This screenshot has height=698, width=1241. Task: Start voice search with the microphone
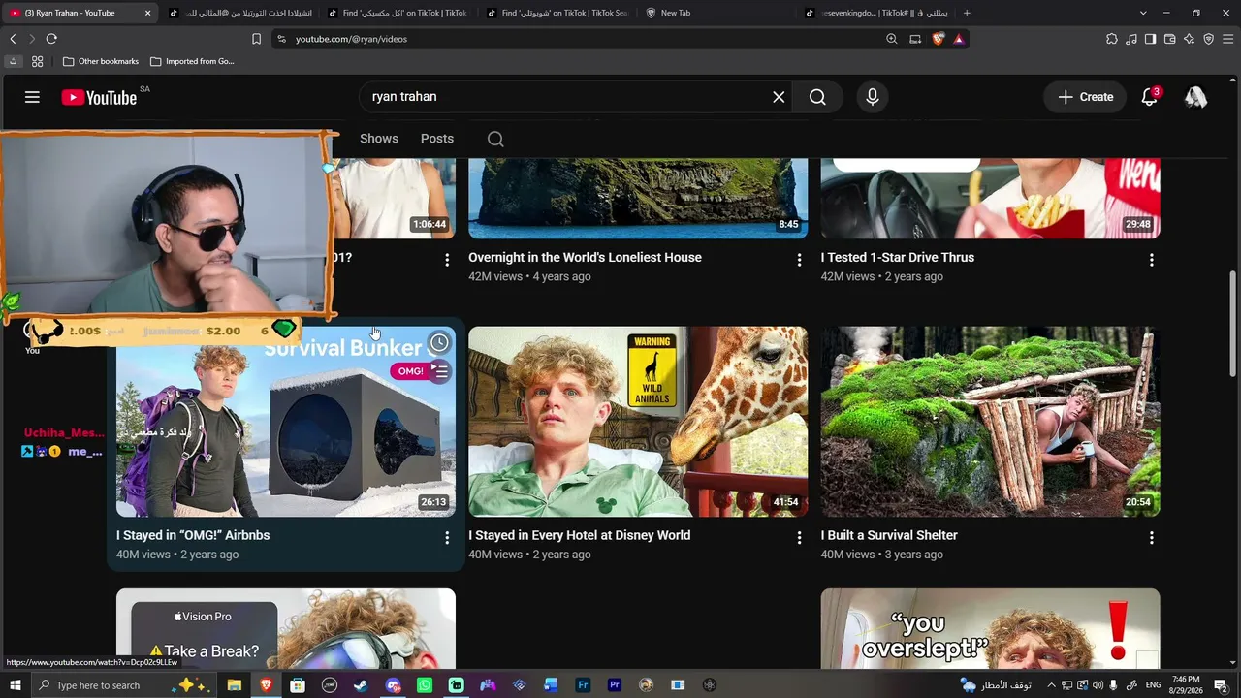(873, 97)
